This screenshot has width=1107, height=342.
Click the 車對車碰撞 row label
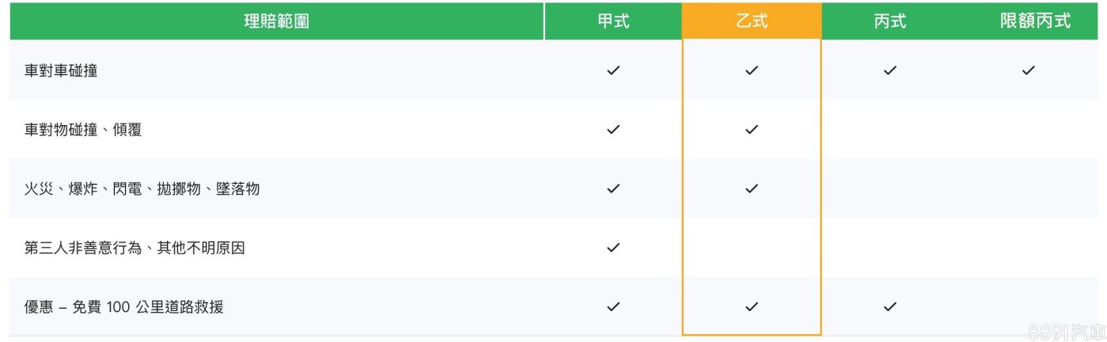61,70
